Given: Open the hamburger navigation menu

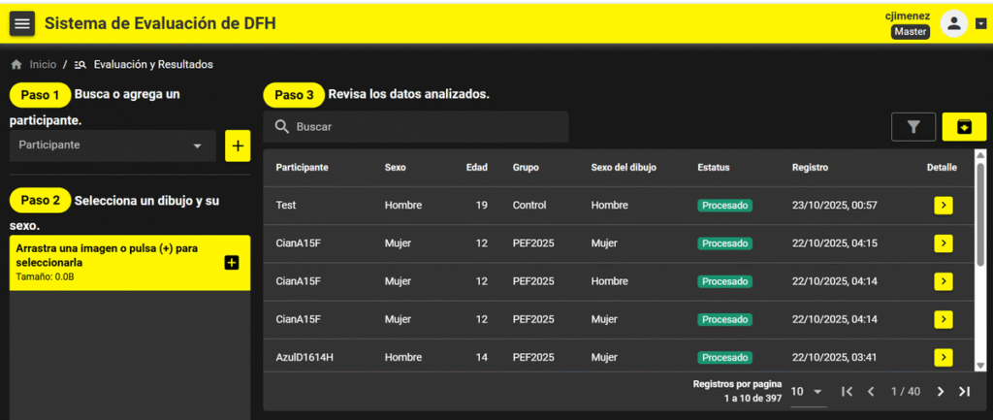Looking at the screenshot, I should (22, 23).
